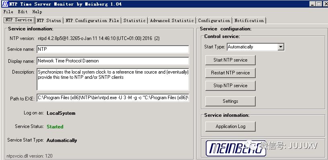Viewport: 328px width, 160px height.
Task: Open the File menu
Action: tap(8, 12)
